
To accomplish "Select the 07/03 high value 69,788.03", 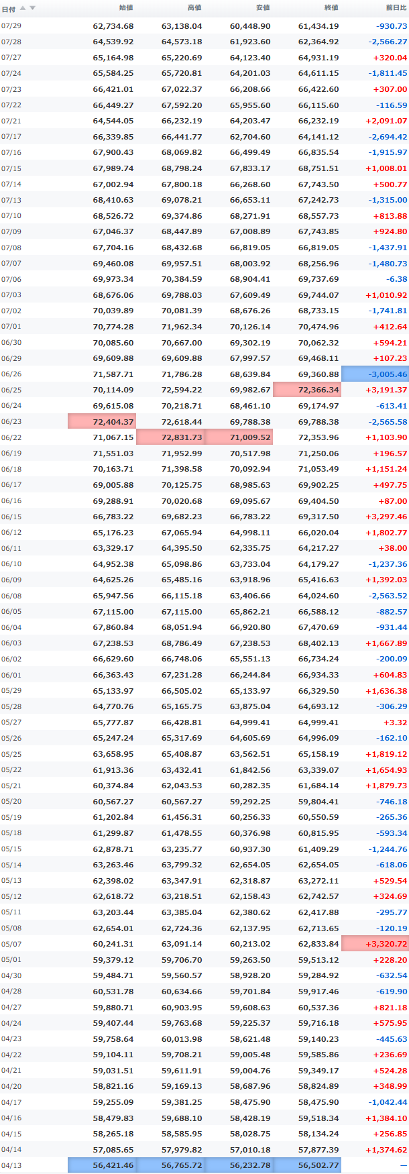I will [x=182, y=295].
